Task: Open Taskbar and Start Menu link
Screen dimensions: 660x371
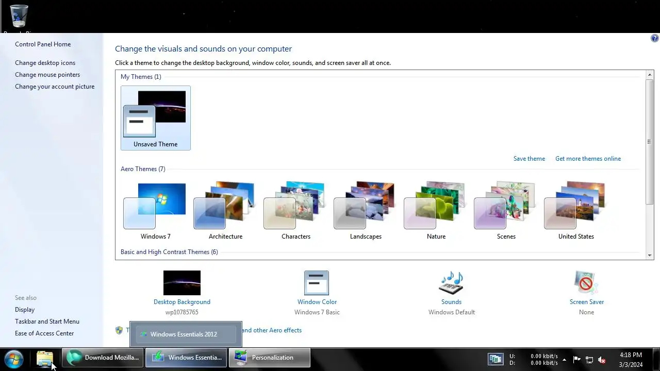Action: click(x=47, y=322)
